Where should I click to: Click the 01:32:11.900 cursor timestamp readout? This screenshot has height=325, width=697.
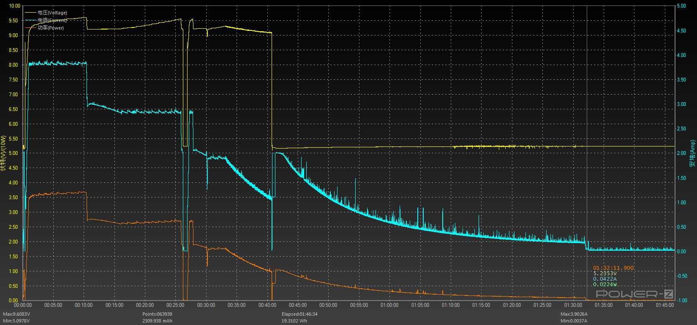tap(613, 268)
